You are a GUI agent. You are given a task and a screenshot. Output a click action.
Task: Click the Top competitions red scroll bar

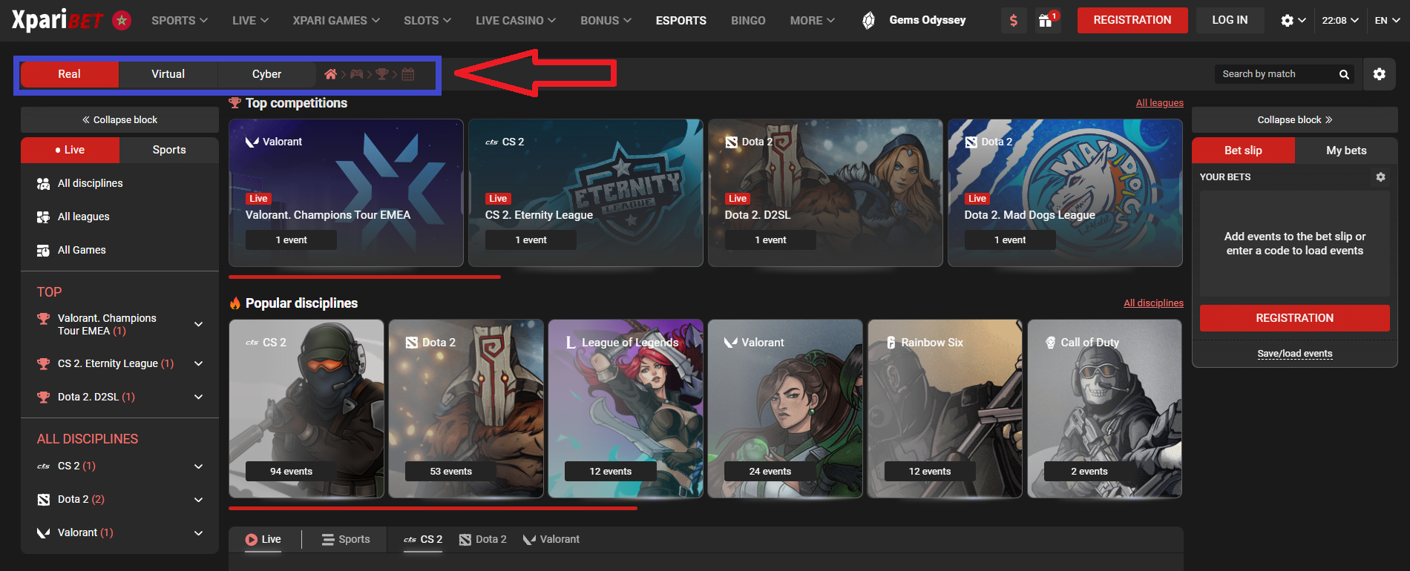364,277
